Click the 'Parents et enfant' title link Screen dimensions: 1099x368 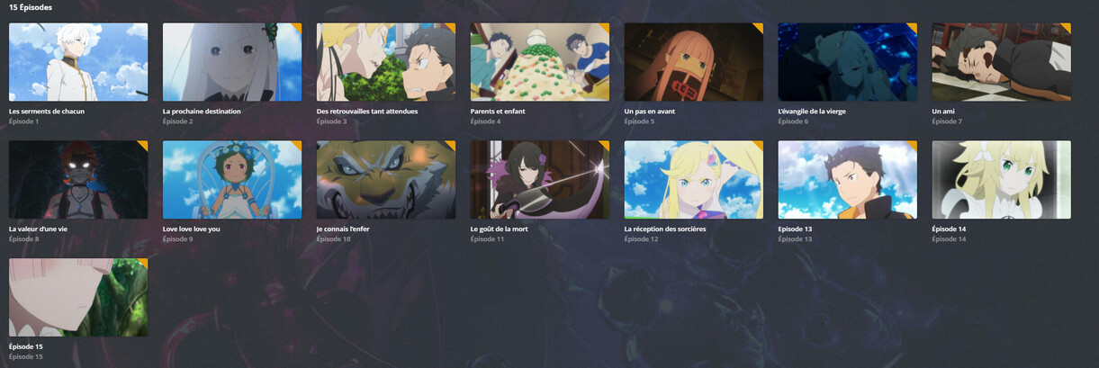498,112
